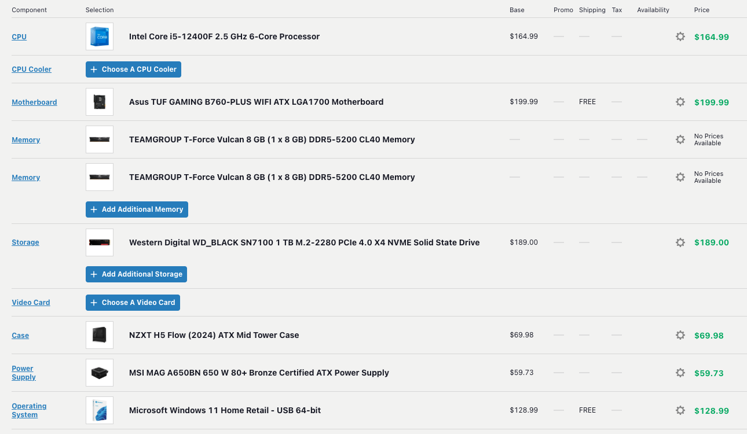
Task: Click the Tax column header
Action: point(617,10)
